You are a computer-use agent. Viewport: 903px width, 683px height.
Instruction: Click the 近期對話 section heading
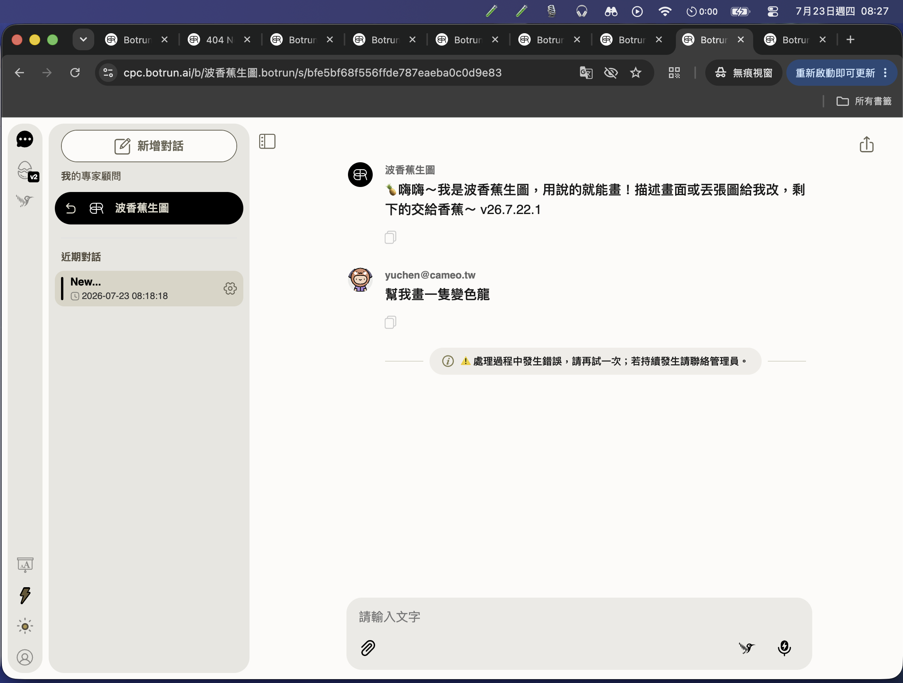(x=81, y=257)
